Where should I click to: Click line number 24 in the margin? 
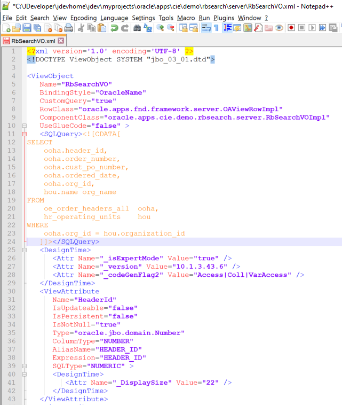click(x=11, y=242)
